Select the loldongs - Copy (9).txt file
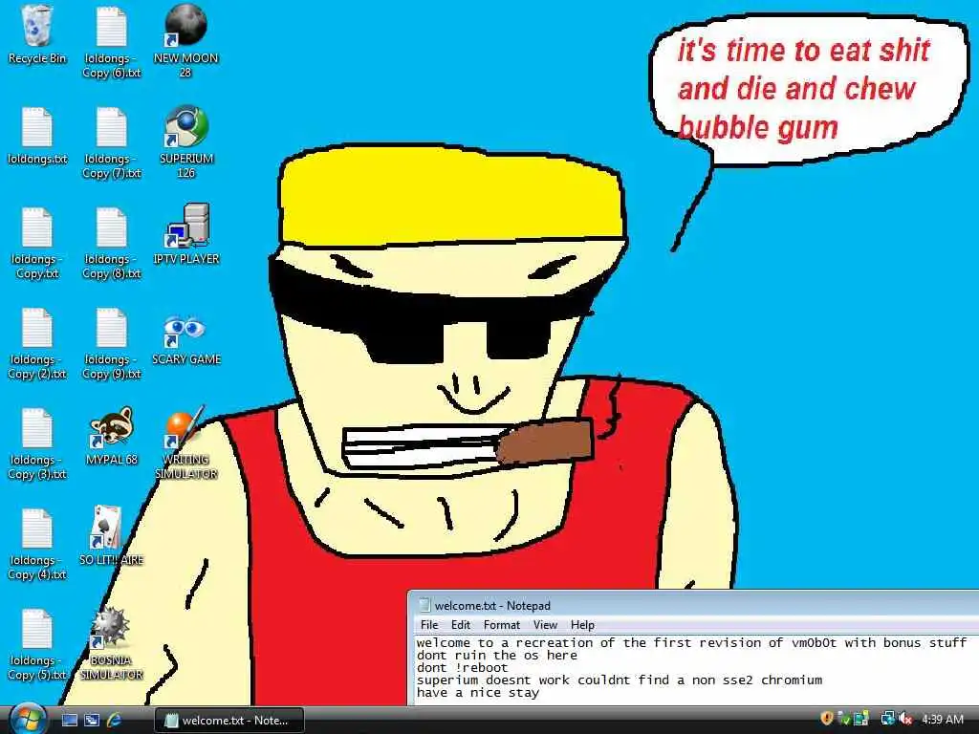The image size is (979, 734). (x=111, y=344)
